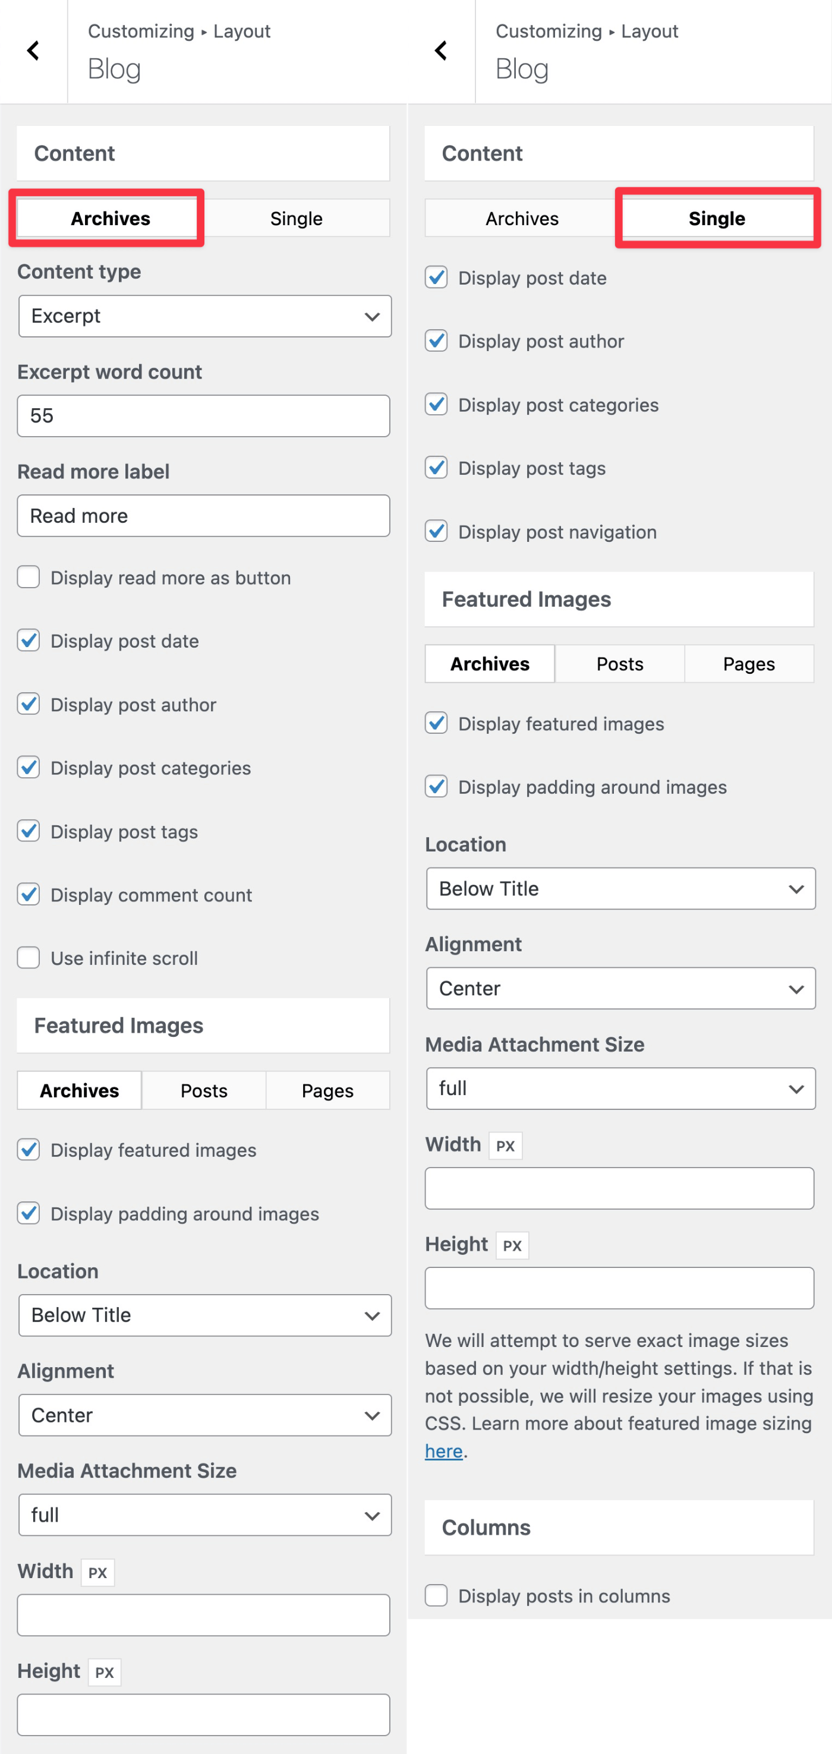Open the right panel Location dropdown

click(621, 888)
